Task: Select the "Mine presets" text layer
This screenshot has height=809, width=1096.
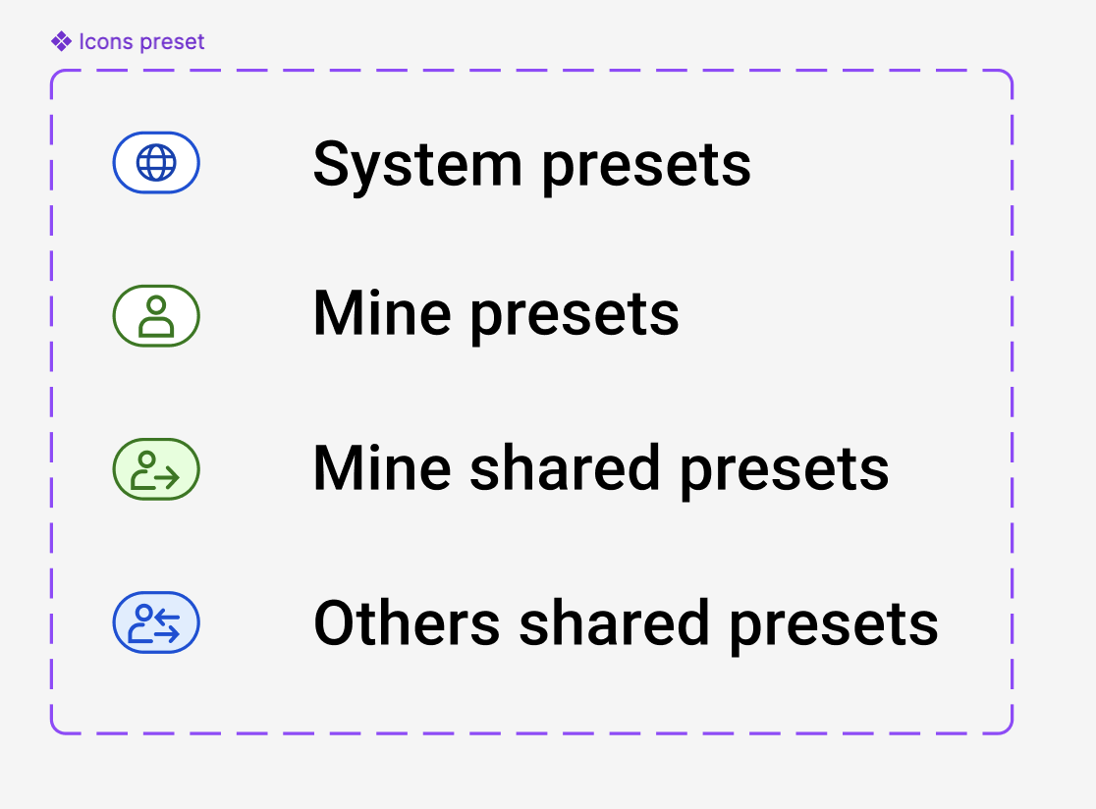Action: tap(496, 313)
